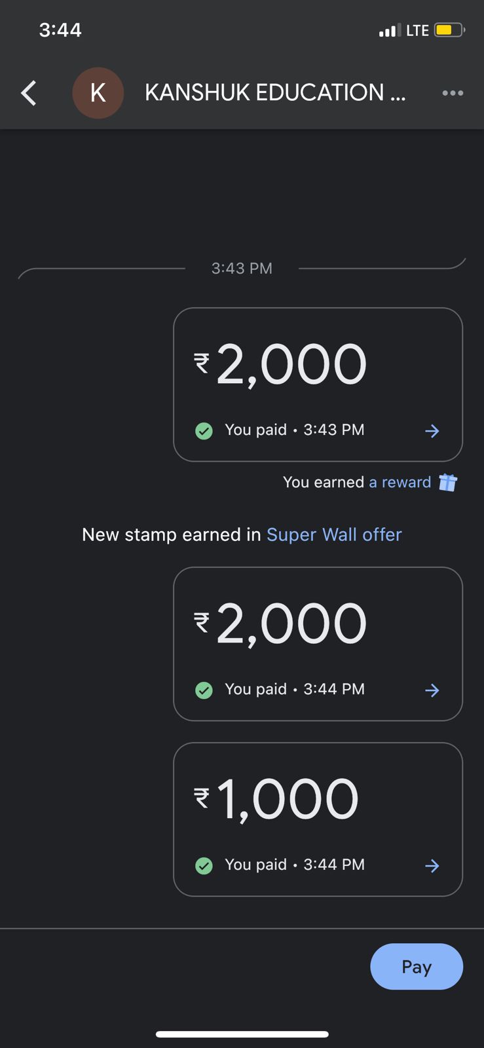Open details arrow on 3:44 PM ₹2,000 payment

[432, 690]
